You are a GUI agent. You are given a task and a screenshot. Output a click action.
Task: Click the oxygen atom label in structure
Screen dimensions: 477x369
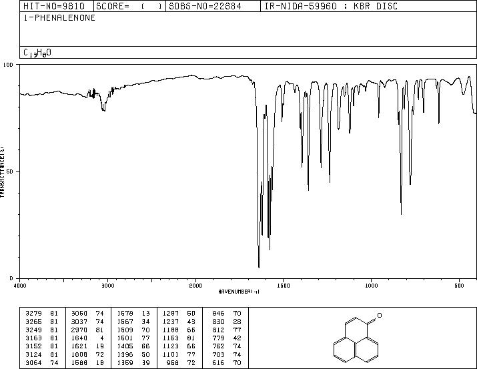click(x=380, y=315)
